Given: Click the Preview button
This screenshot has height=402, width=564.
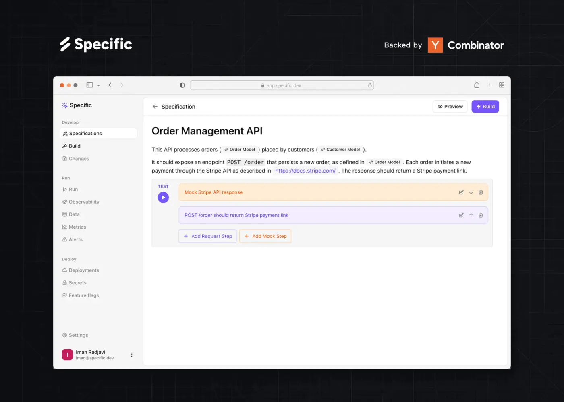Looking at the screenshot, I should click(450, 107).
